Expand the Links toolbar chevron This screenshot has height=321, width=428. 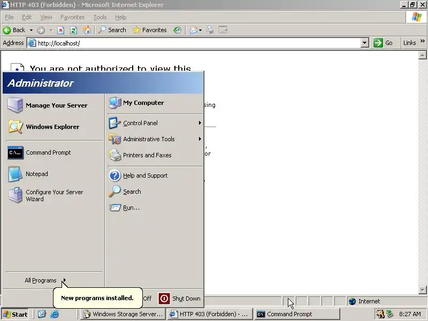pyautogui.click(x=423, y=41)
